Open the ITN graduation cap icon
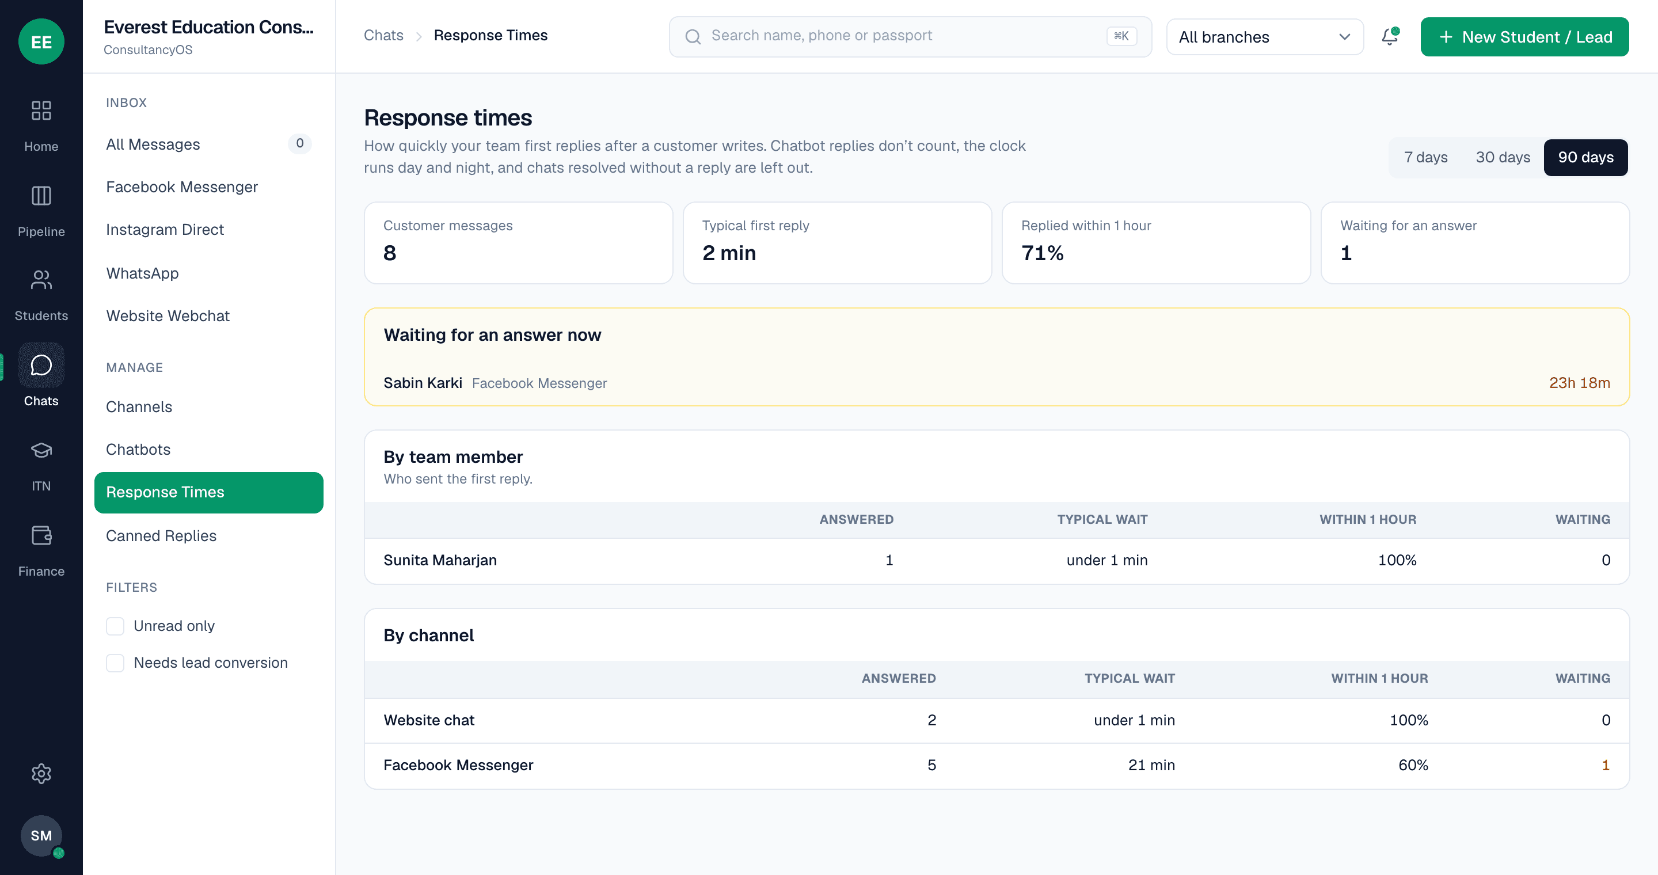Image resolution: width=1658 pixels, height=875 pixels. 41,450
